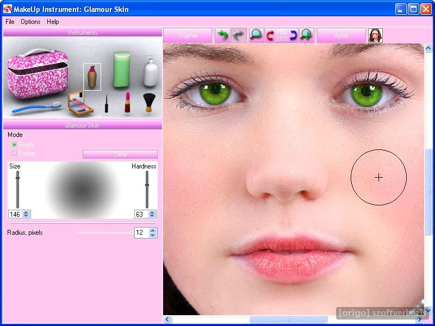
Task: Open the Help menu
Action: (53, 22)
